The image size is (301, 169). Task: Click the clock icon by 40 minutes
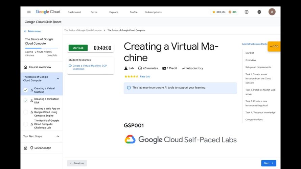click(x=140, y=68)
